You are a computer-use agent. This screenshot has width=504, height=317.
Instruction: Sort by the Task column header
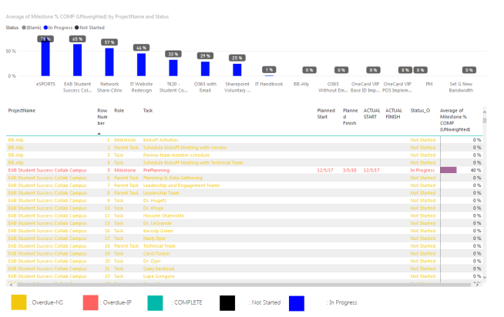[x=148, y=111]
